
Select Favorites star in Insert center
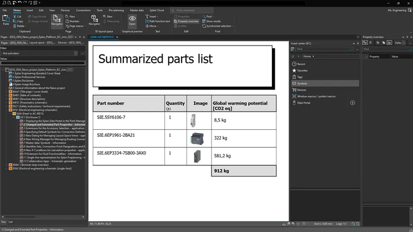303,70
